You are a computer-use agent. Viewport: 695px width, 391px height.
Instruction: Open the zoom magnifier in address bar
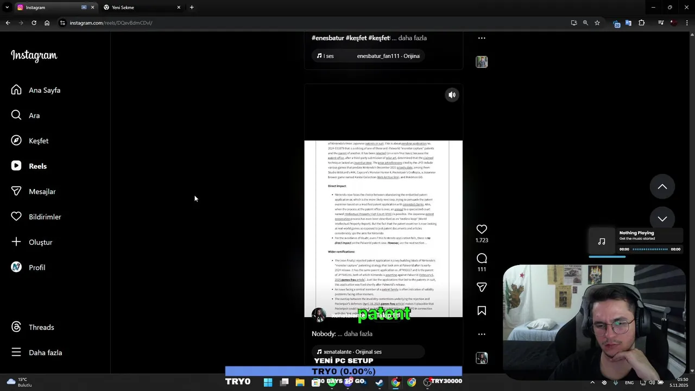(585, 23)
